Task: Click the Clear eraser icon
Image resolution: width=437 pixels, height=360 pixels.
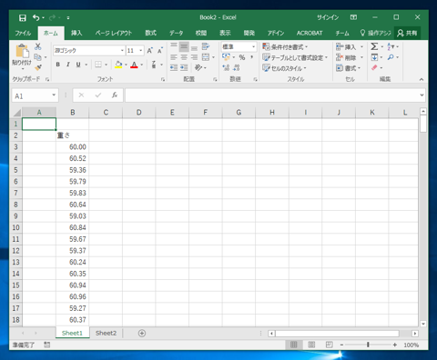Action: pos(374,67)
